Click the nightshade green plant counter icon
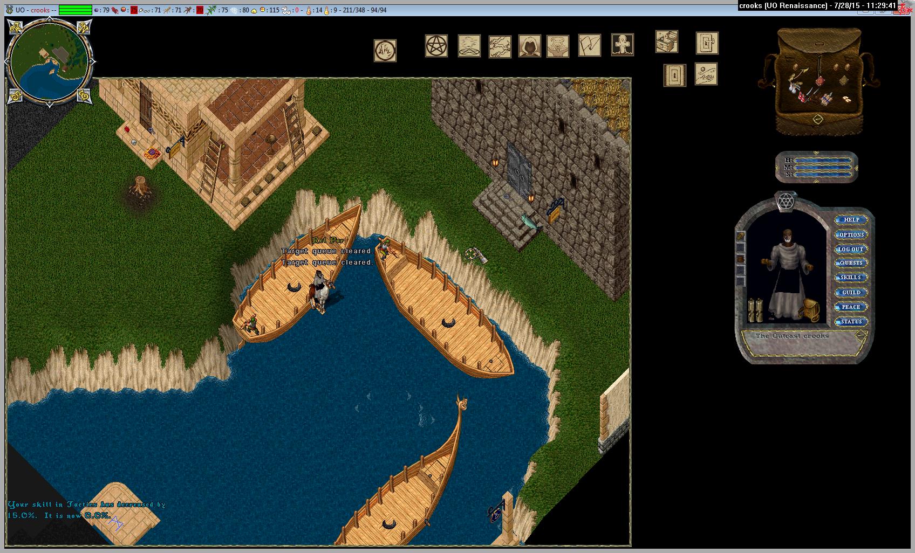Viewport: 915px width, 553px height. [211, 10]
